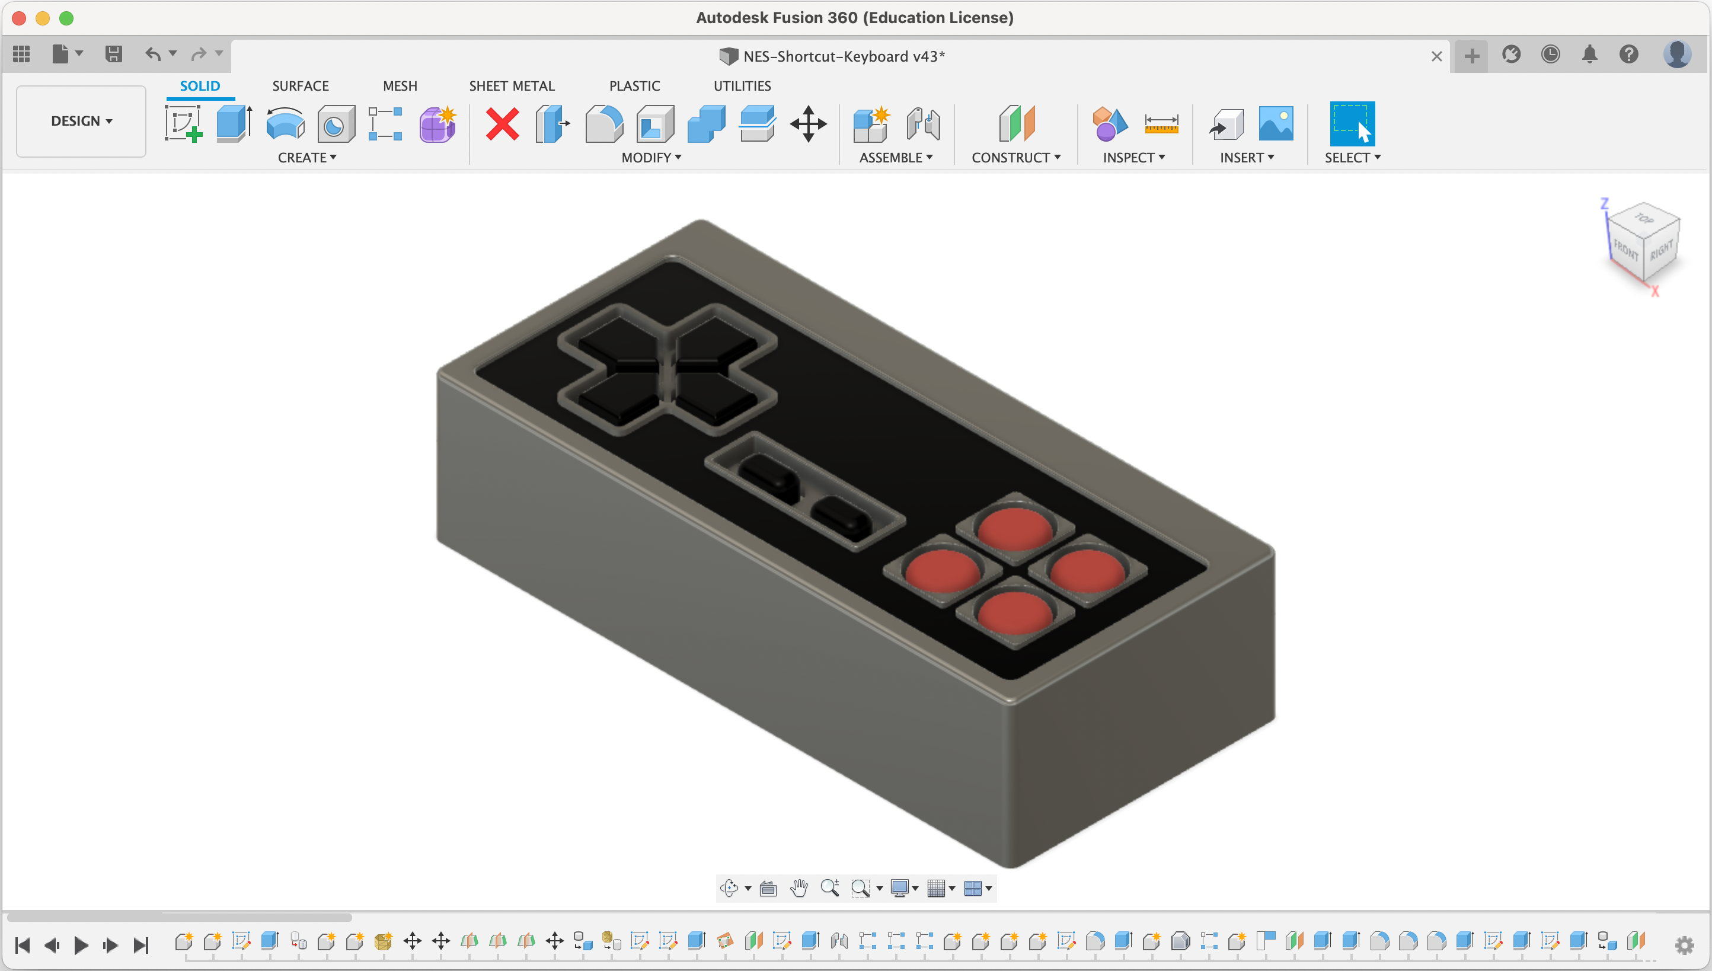Expand the CREATE menu
Screen dimensions: 1712x971
coord(307,158)
